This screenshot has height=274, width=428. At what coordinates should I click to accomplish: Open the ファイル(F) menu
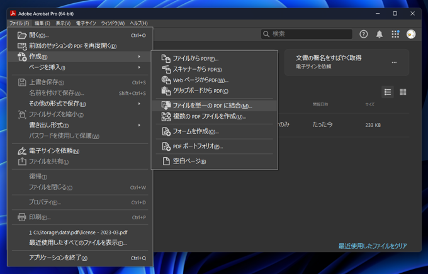pyautogui.click(x=20, y=23)
